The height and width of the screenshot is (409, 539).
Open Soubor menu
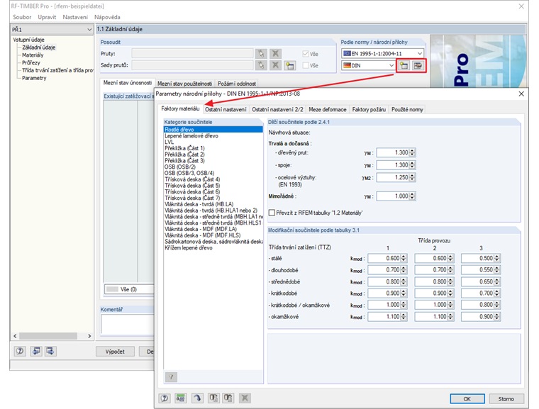[22, 17]
